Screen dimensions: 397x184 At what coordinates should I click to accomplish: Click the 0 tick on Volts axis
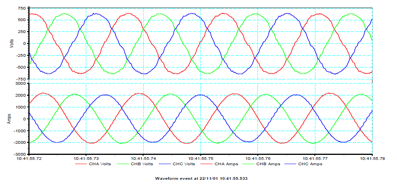(25, 44)
